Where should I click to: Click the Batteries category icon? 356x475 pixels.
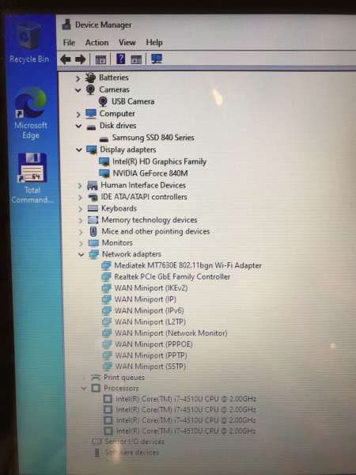(x=90, y=78)
